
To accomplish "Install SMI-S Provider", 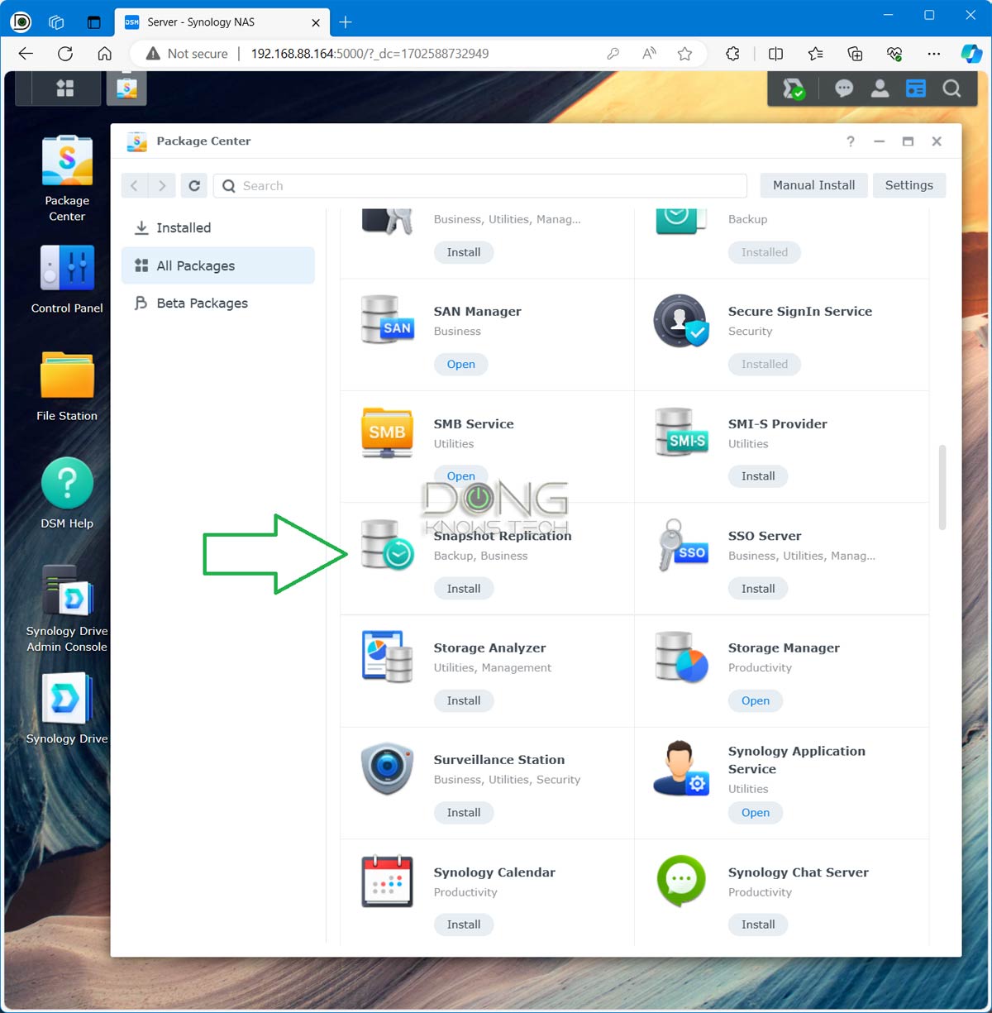I will [758, 476].
